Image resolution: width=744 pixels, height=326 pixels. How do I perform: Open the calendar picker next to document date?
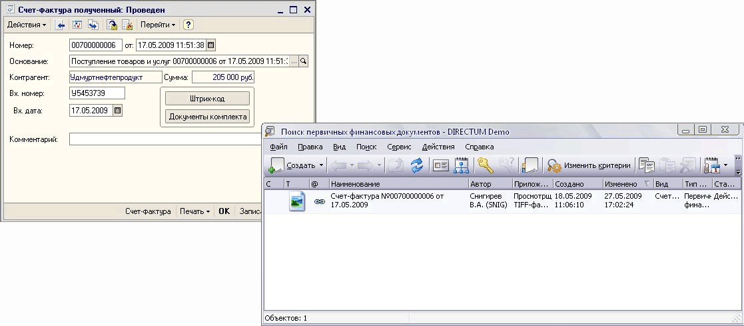211,45
